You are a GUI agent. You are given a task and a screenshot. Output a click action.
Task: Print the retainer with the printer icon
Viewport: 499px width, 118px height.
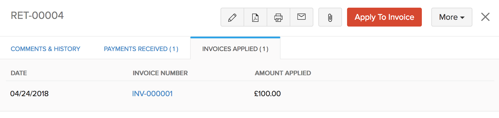click(278, 17)
